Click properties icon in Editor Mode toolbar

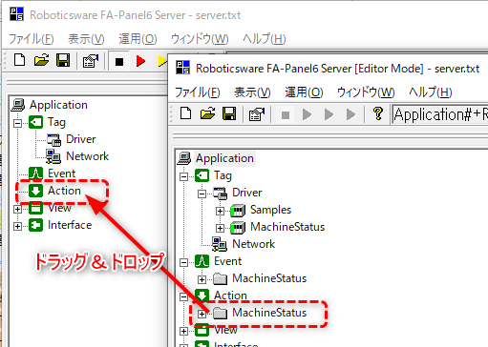click(x=257, y=113)
